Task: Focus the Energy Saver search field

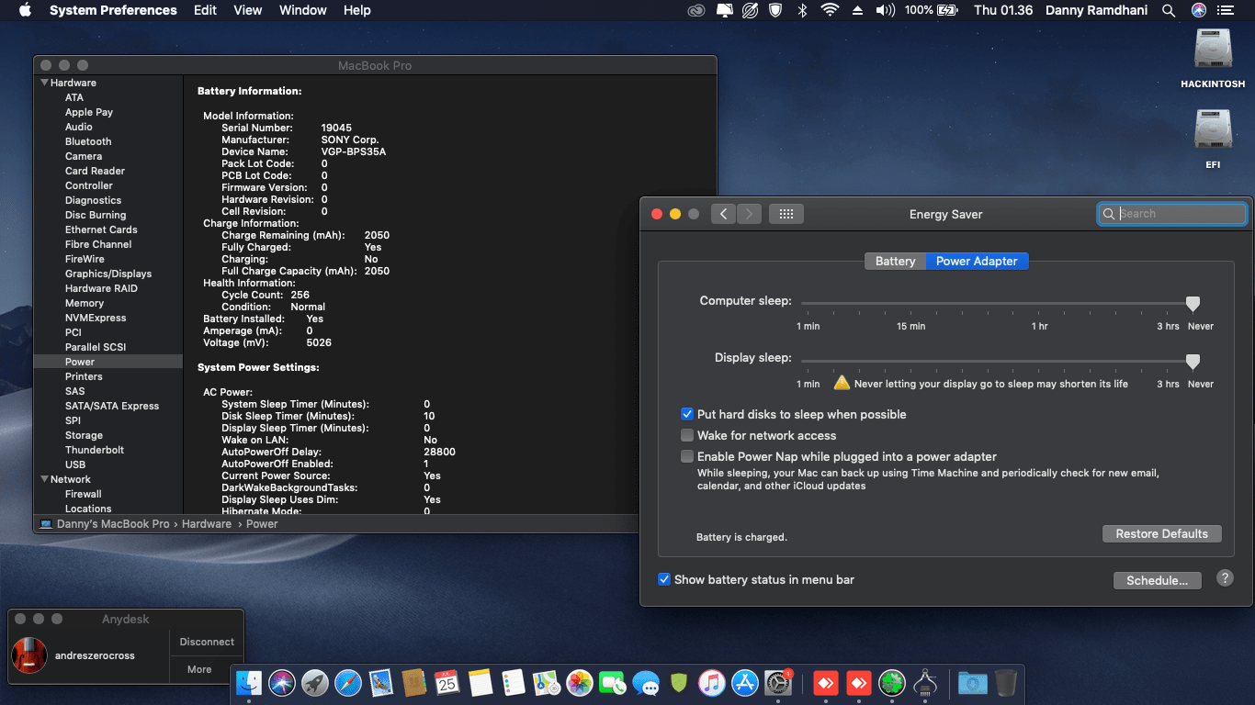Action: [x=1172, y=214]
